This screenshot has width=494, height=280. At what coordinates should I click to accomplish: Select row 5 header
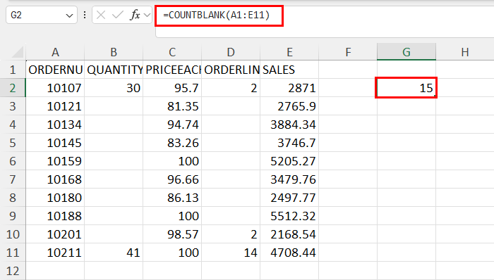tap(13, 143)
